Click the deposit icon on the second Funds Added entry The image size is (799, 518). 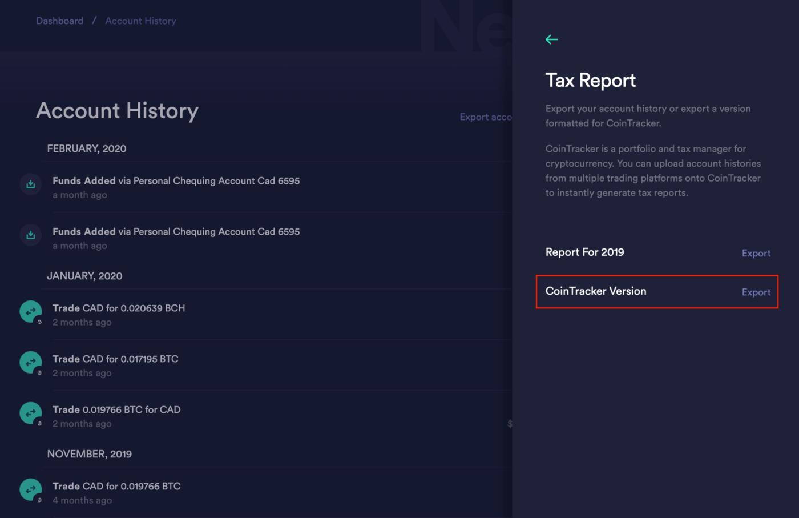tap(30, 235)
